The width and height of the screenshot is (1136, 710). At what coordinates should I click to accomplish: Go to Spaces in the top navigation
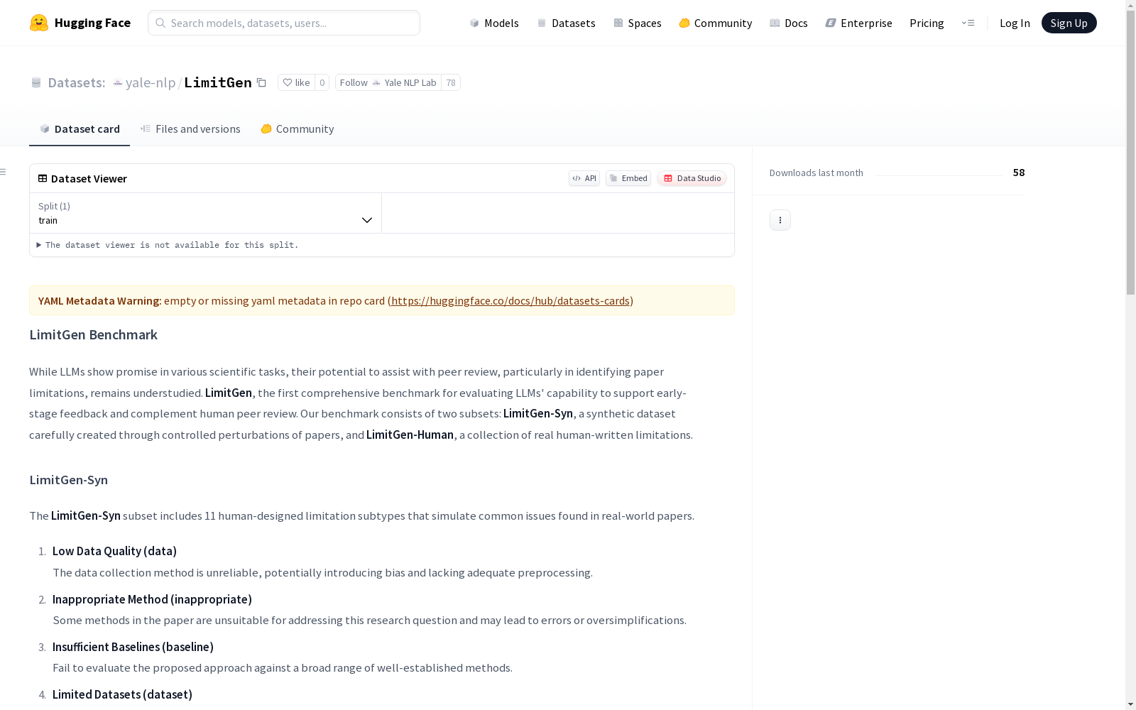[638, 23]
